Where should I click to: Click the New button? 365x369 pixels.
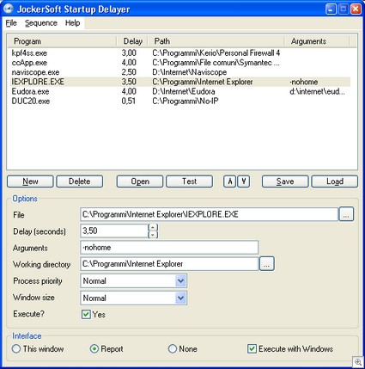coord(30,181)
